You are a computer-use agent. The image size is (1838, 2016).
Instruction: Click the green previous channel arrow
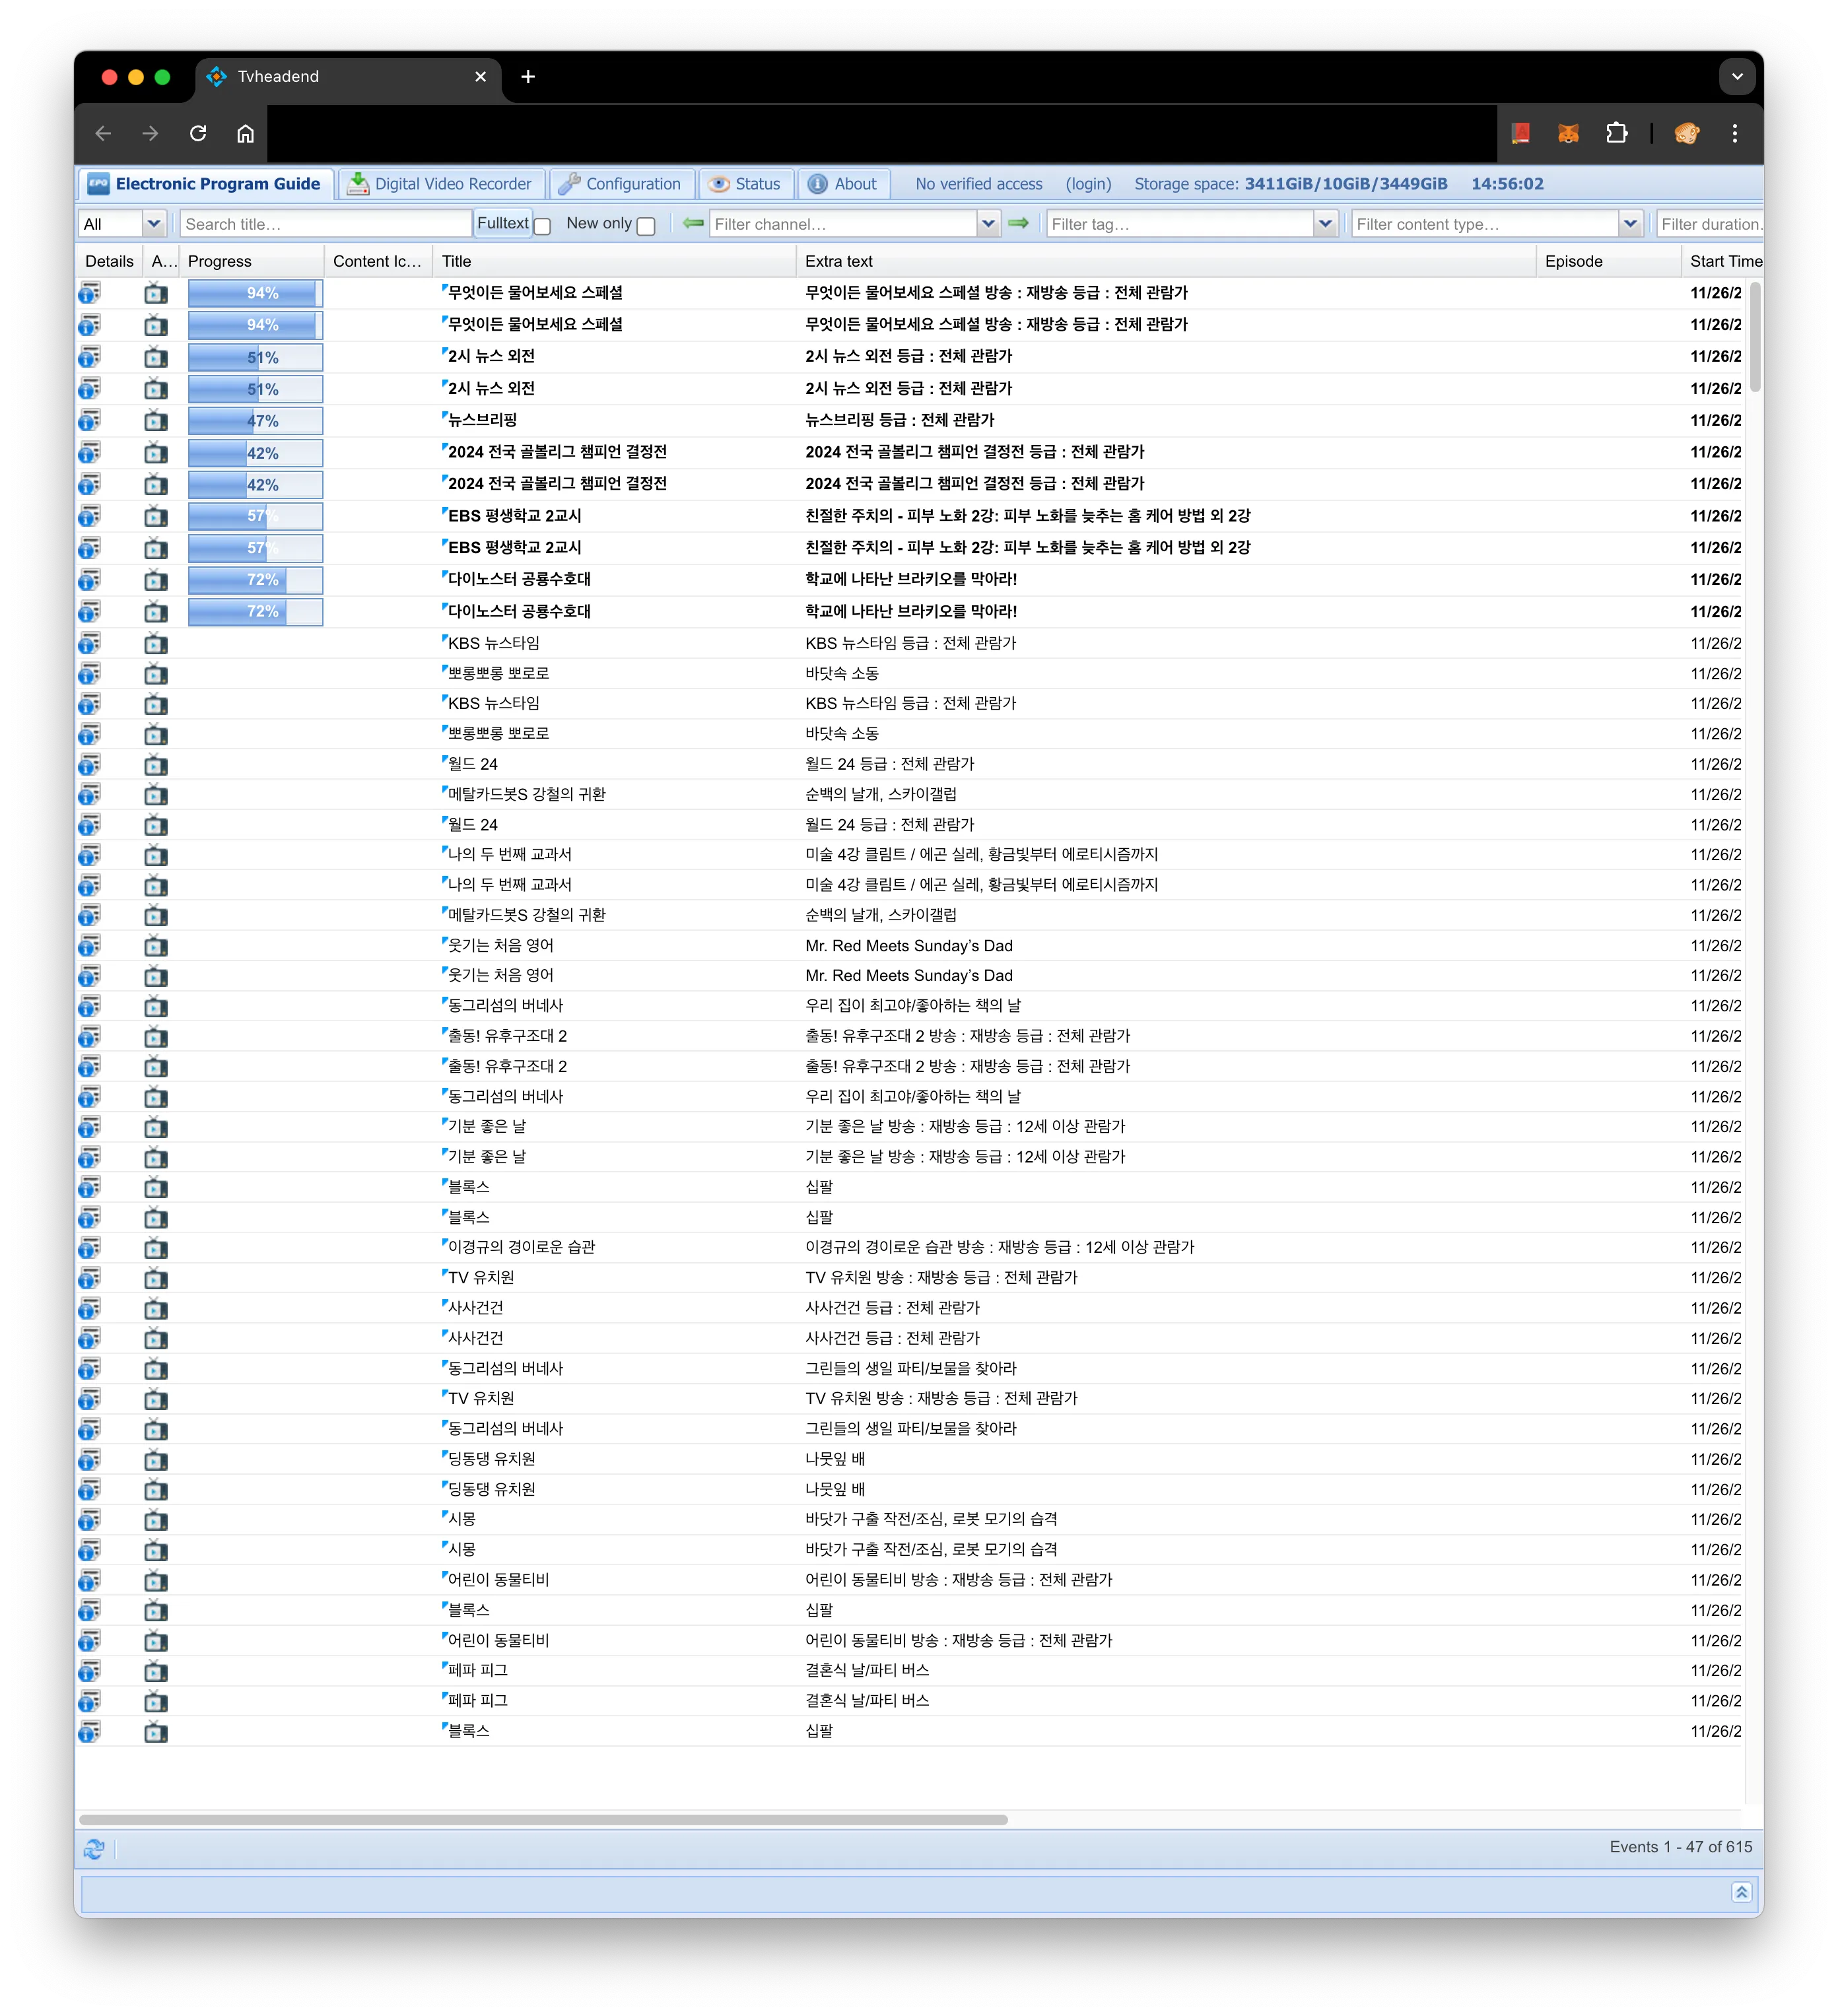693,223
